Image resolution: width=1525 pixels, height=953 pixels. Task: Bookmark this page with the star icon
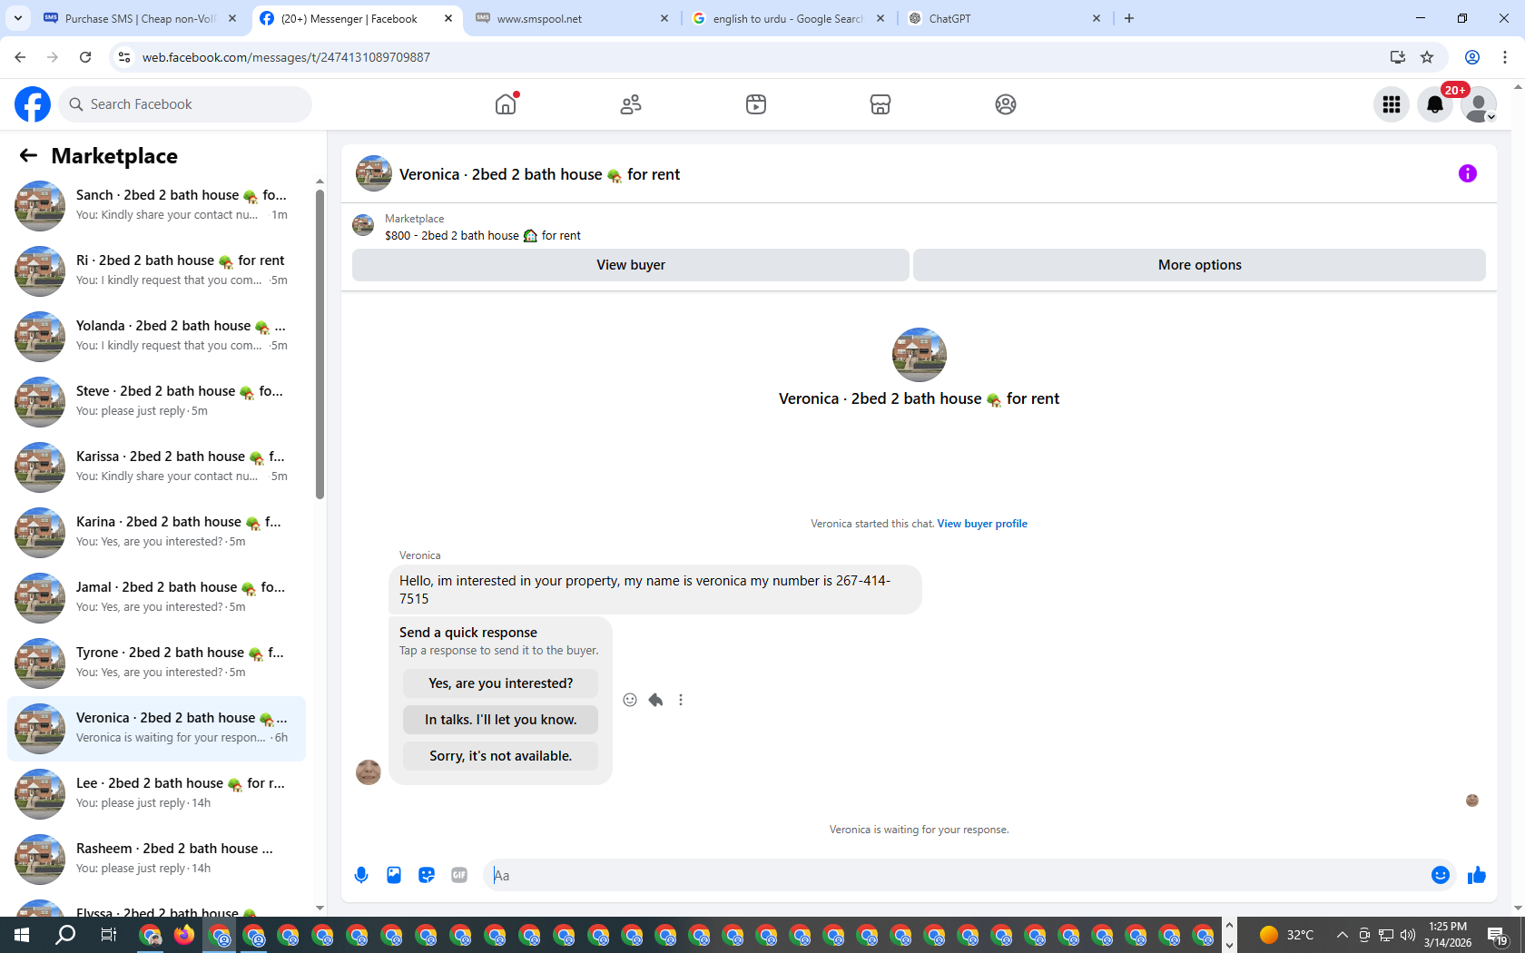click(x=1427, y=57)
